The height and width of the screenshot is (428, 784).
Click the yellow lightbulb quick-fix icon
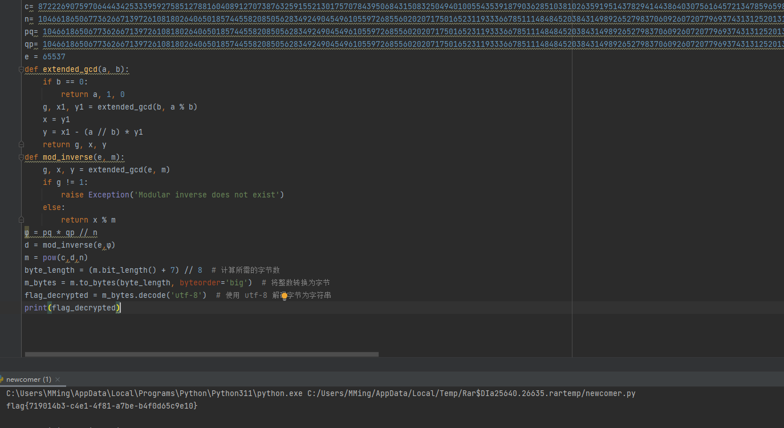click(x=284, y=296)
